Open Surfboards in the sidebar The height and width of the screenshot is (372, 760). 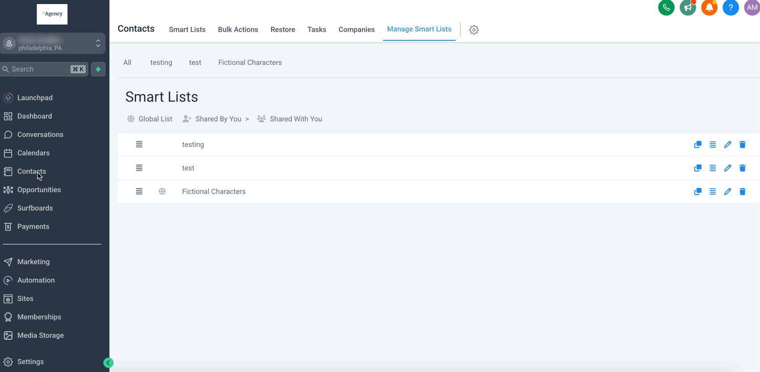[x=35, y=208]
